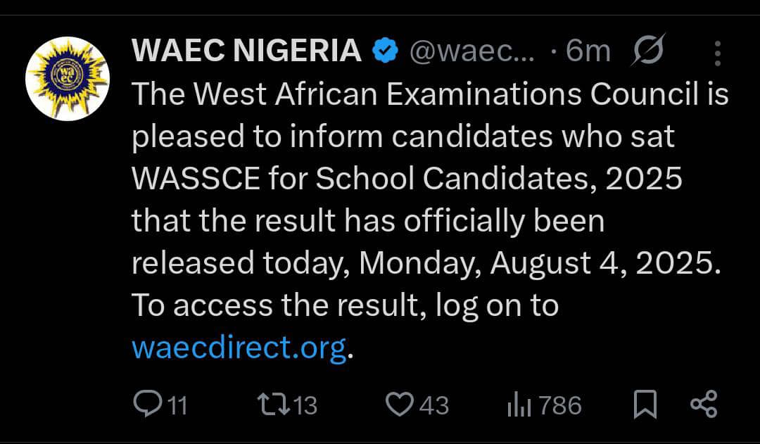Check the 43 likes list
Viewport: 760px width, 444px height.
pos(426,405)
